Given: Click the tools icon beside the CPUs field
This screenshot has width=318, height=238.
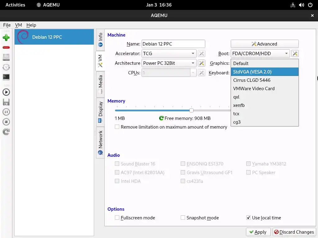Looking at the screenshot, I should tap(201, 73).
